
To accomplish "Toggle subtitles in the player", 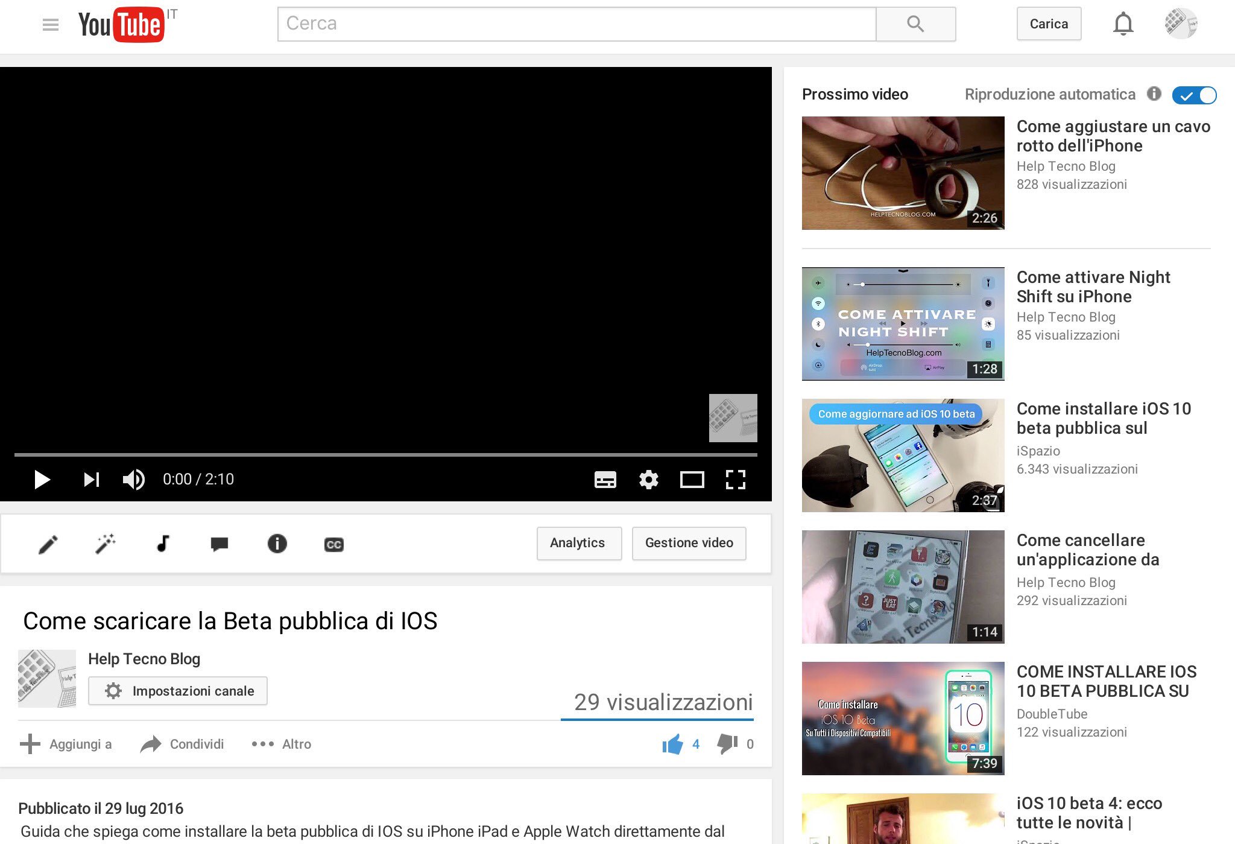I will pos(605,480).
